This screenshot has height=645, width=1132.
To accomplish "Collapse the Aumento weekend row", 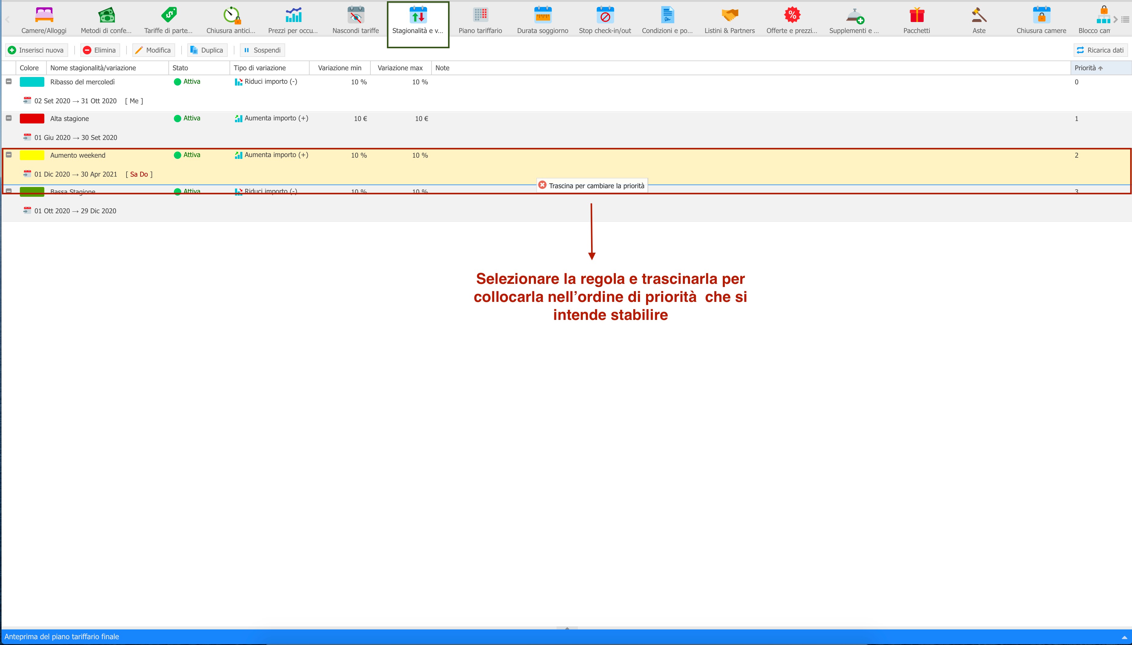I will pyautogui.click(x=9, y=155).
